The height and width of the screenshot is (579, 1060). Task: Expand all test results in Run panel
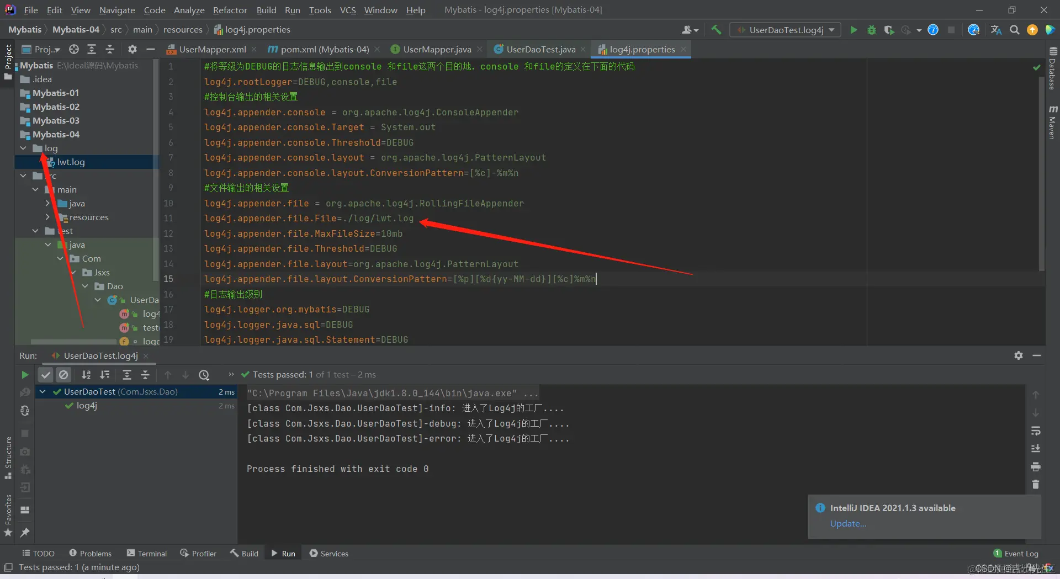click(x=127, y=375)
